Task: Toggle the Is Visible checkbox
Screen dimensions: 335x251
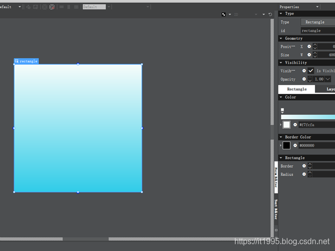Action: 311,70
